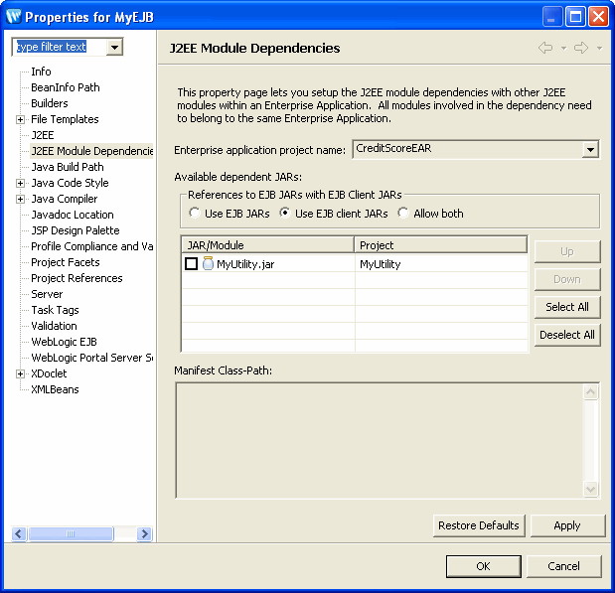Dismiss dialog with the Cancel button

563,566
